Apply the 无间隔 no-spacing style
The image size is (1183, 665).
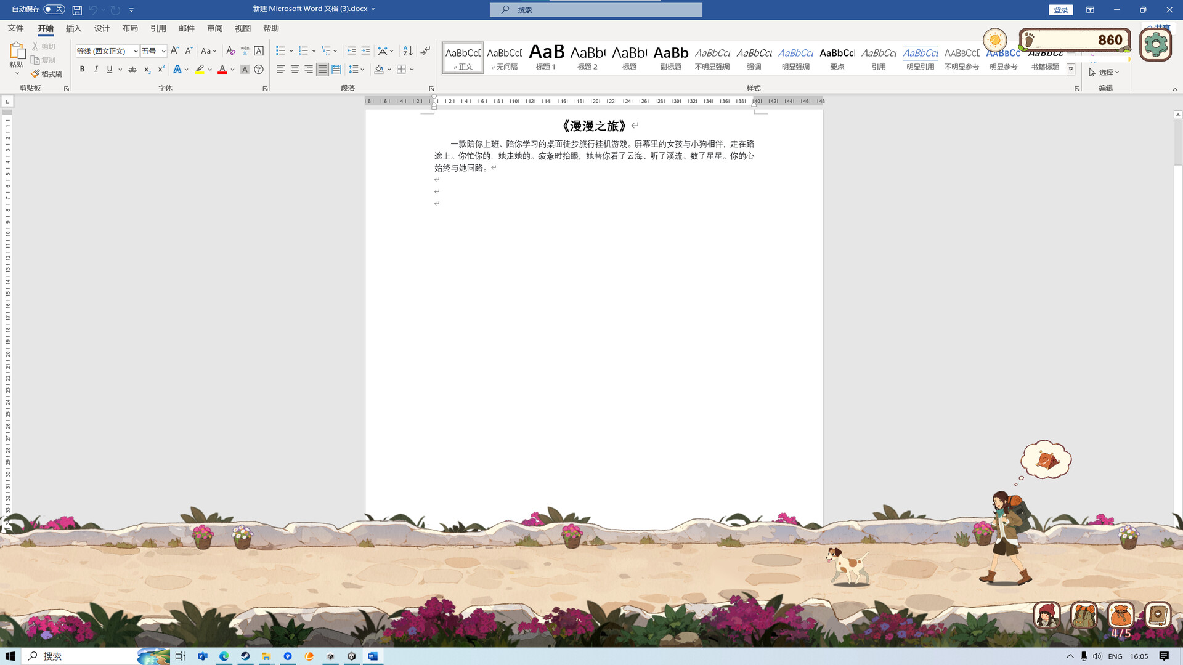click(505, 58)
